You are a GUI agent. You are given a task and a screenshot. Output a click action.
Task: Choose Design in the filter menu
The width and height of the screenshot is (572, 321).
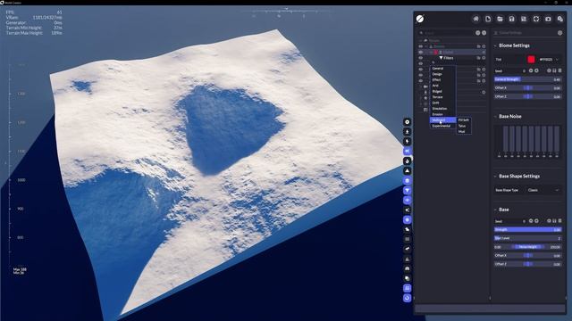click(x=443, y=74)
